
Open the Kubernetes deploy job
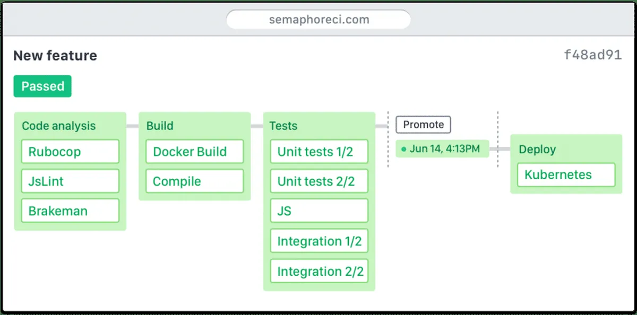tap(566, 175)
